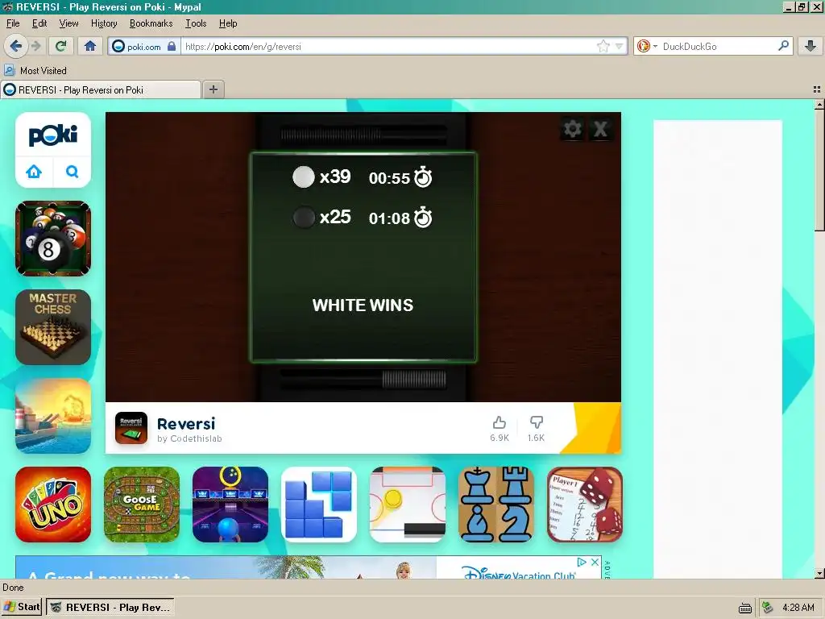Open the Edit menu
825x619 pixels.
39,23
